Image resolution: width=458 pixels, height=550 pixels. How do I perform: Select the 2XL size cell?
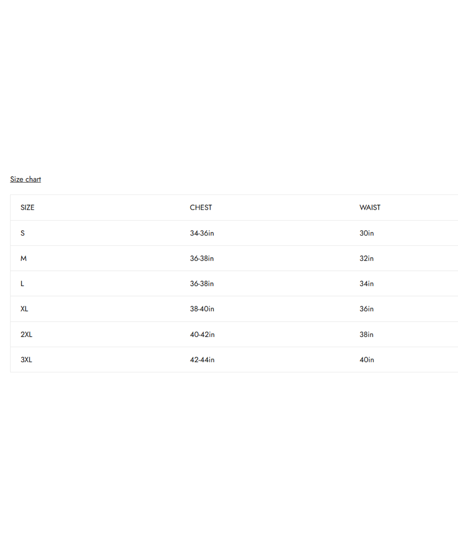click(x=26, y=334)
